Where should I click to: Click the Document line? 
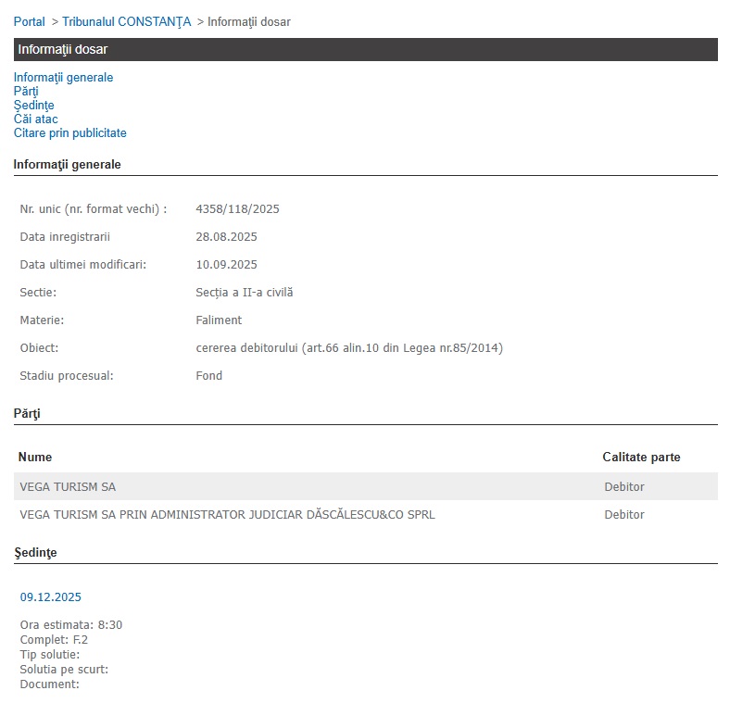(x=50, y=684)
